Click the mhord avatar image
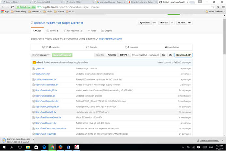This screenshot has height=151, width=226. 34,62
